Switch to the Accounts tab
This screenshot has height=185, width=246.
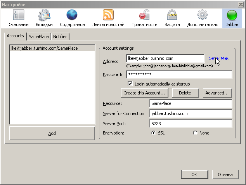[x=15, y=36]
